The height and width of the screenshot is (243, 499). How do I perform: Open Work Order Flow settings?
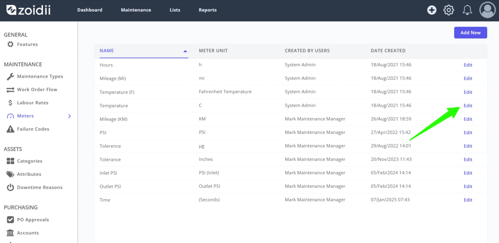point(37,89)
